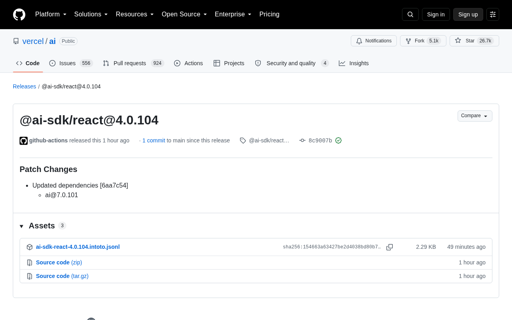Click the github-actions avatar icon
The height and width of the screenshot is (320, 512).
(24, 141)
